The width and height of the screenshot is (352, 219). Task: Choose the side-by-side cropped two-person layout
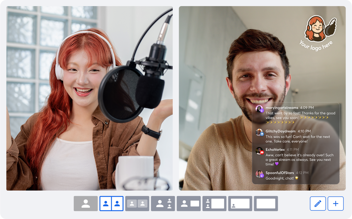coord(111,204)
